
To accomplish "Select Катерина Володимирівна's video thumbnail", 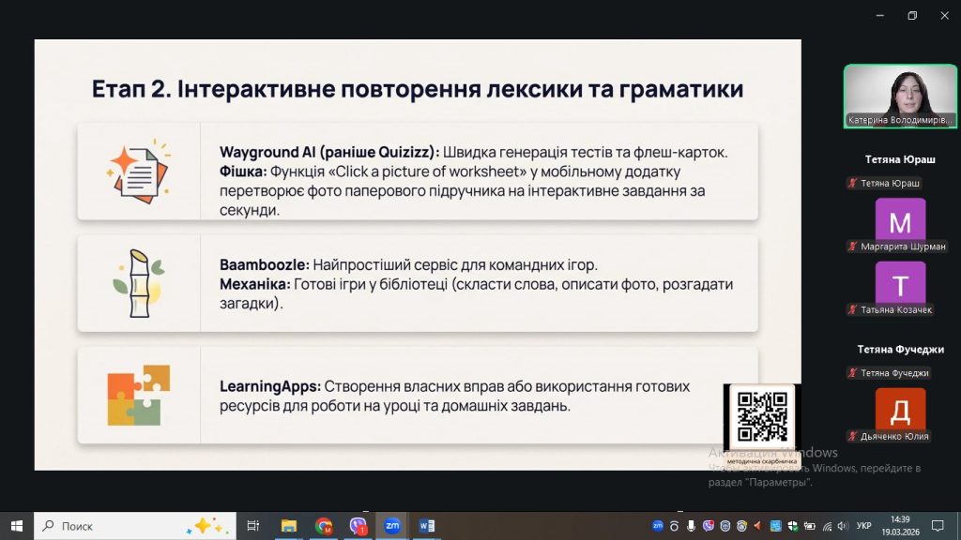I will pos(899,96).
